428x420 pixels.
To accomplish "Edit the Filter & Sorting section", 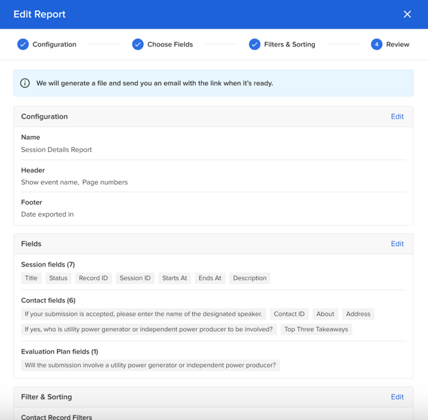I will tap(397, 397).
